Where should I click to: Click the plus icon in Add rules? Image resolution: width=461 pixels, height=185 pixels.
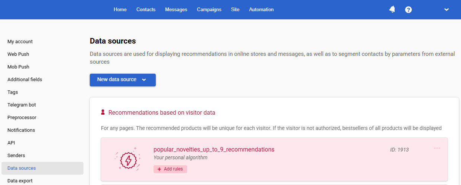(x=160, y=169)
